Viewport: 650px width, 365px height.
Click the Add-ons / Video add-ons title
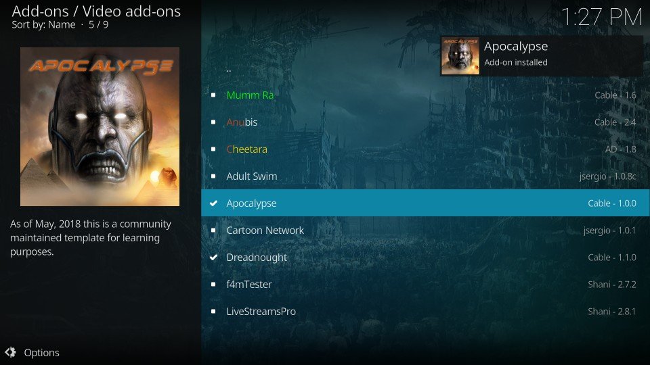click(x=96, y=11)
